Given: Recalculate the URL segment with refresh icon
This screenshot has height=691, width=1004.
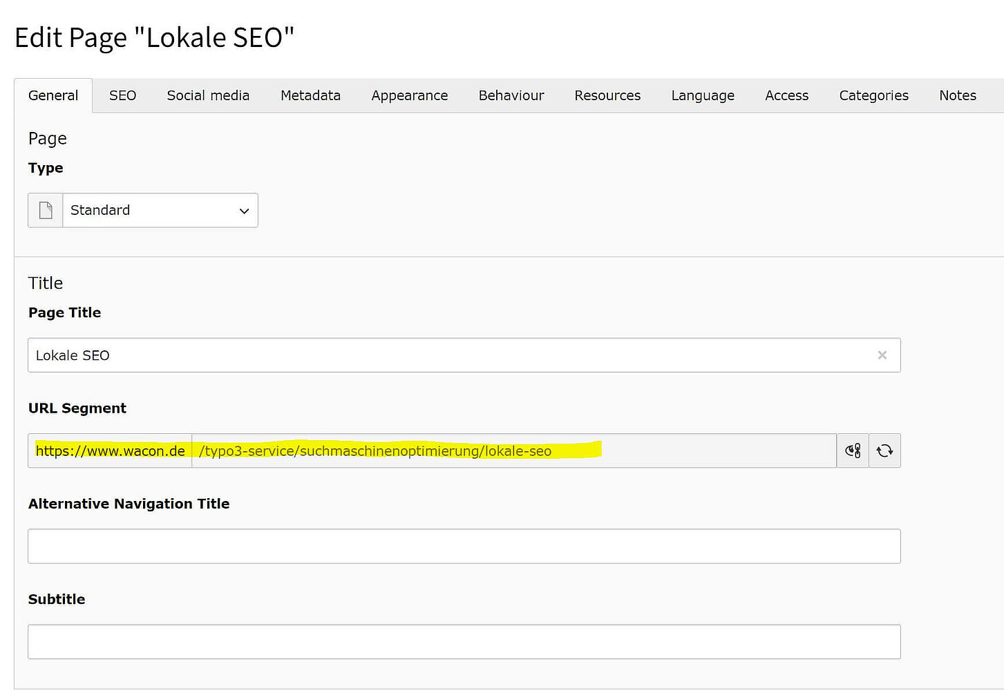Looking at the screenshot, I should (884, 451).
